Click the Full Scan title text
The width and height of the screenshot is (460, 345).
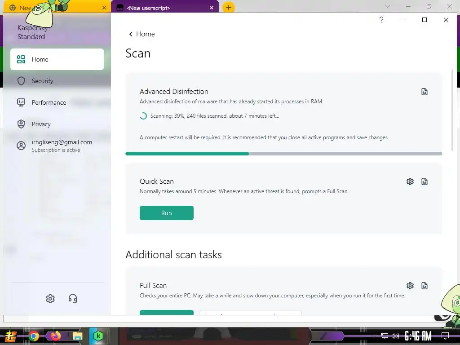(x=153, y=285)
